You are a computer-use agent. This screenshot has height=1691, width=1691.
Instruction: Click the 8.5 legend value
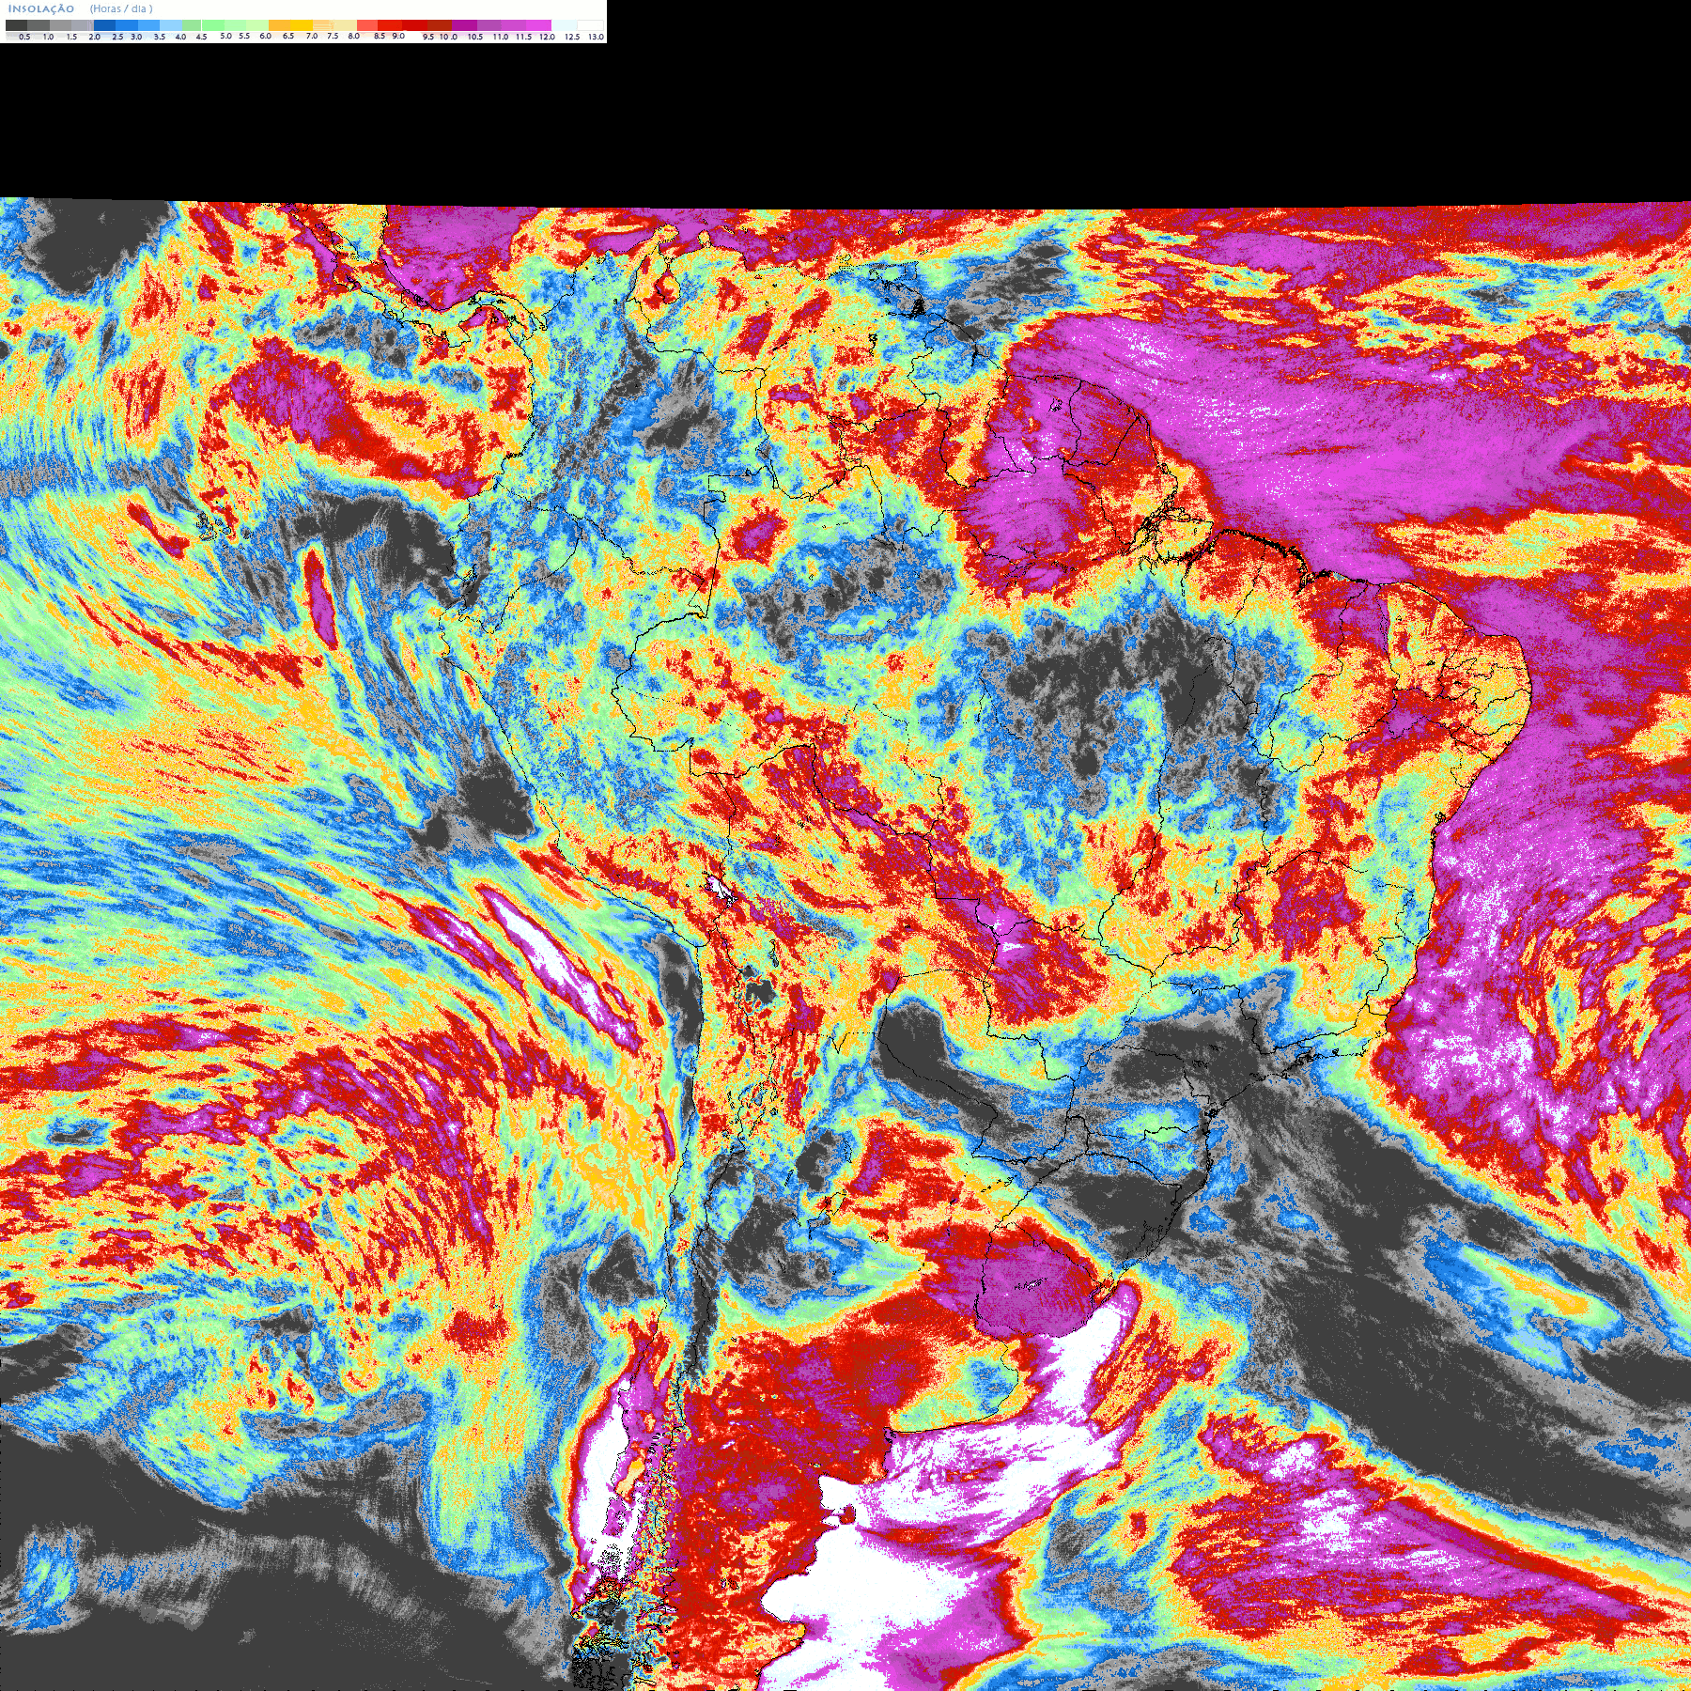[380, 36]
